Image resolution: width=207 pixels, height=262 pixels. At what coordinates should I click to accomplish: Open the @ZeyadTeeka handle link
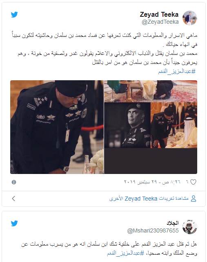click(x=160, y=22)
